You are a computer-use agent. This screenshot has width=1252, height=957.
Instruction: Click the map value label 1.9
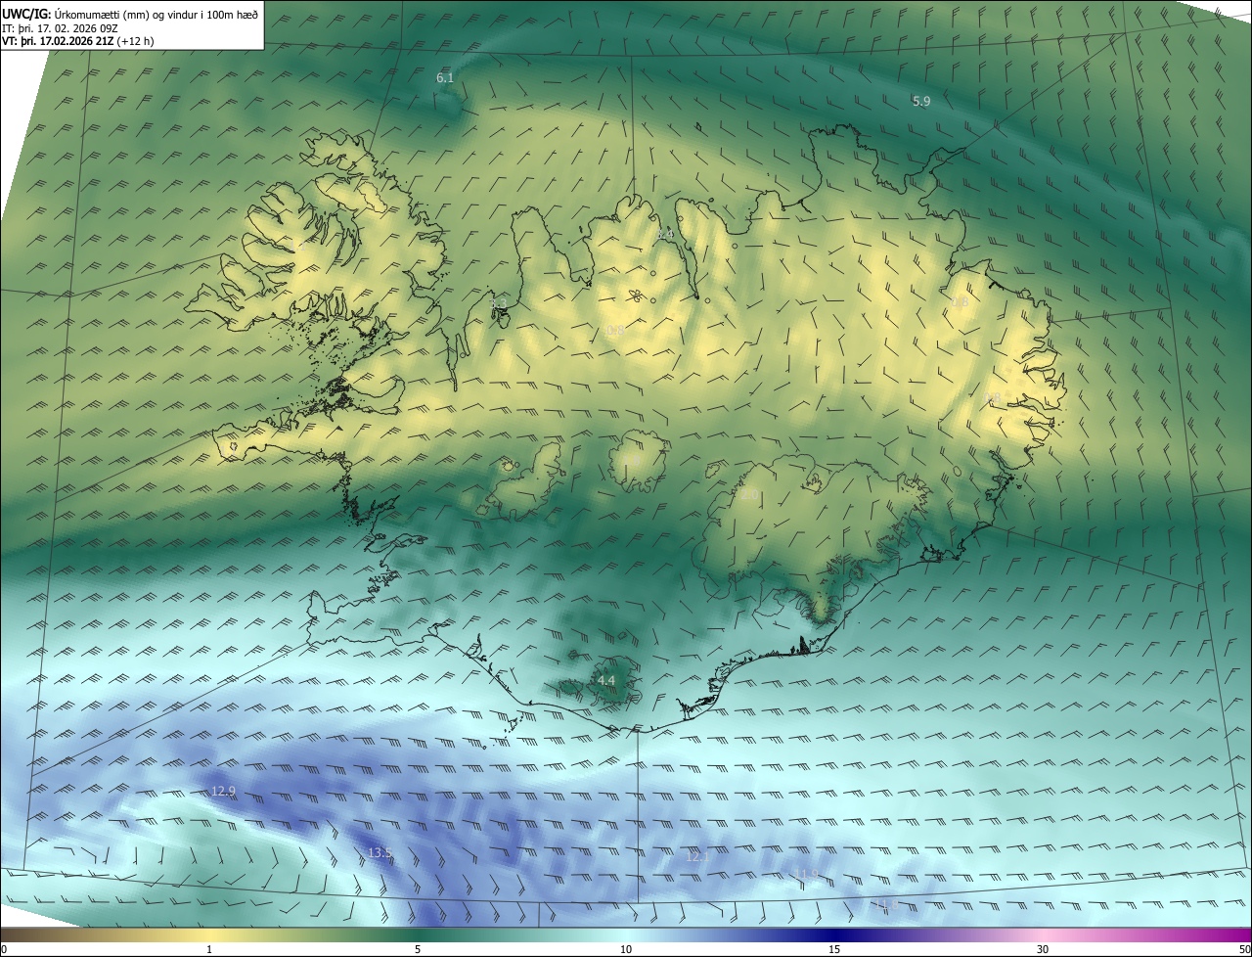coord(632,461)
